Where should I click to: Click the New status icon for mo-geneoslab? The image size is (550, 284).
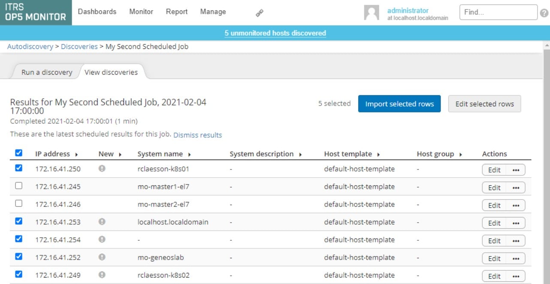[x=102, y=257]
